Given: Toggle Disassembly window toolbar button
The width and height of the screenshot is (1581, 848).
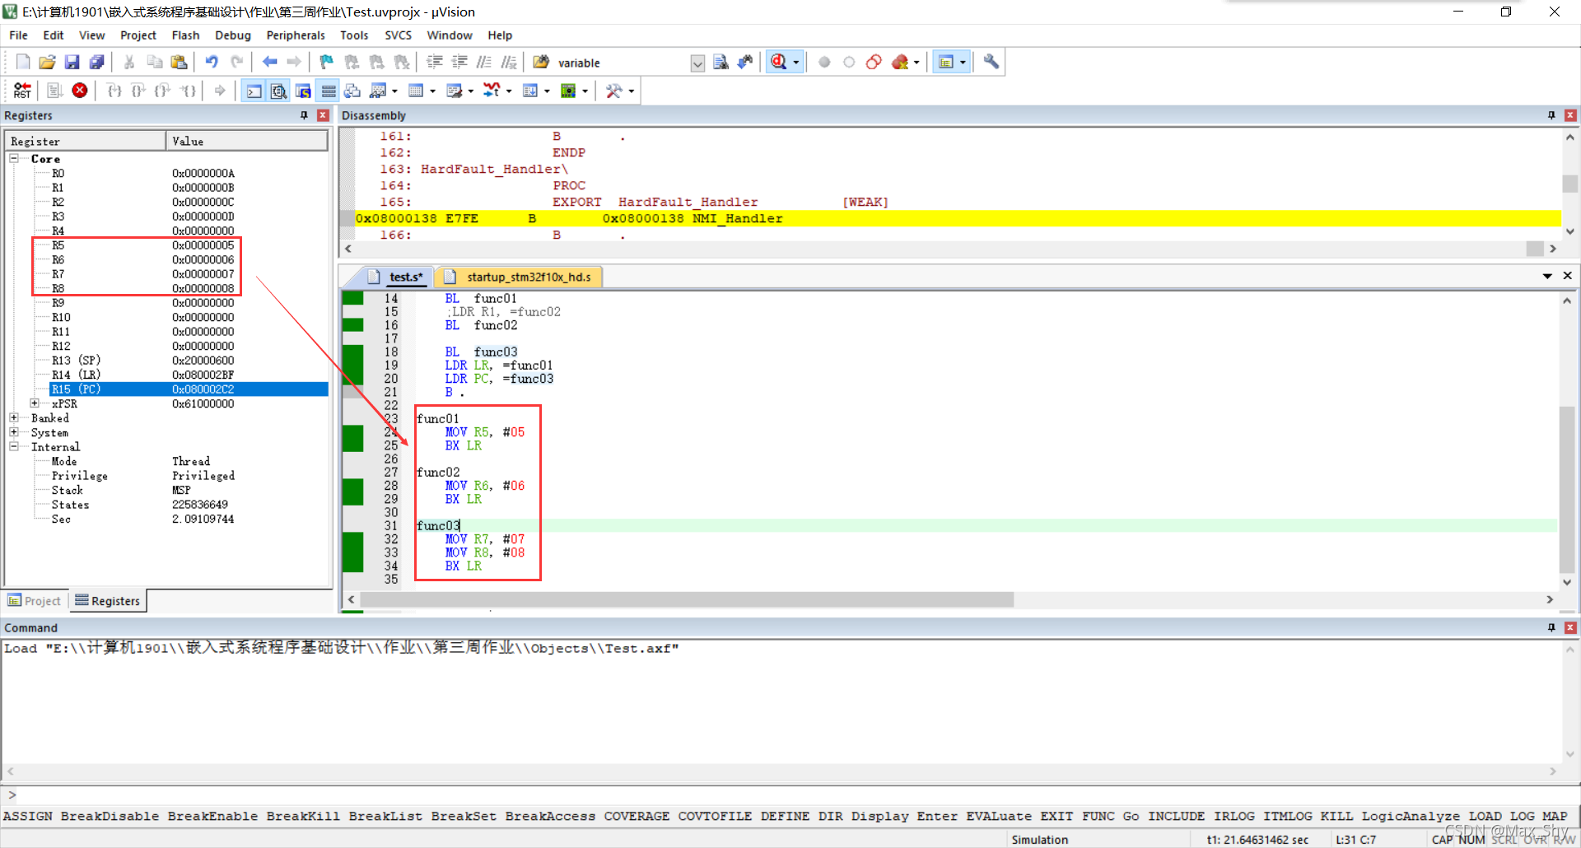Looking at the screenshot, I should pyautogui.click(x=279, y=91).
